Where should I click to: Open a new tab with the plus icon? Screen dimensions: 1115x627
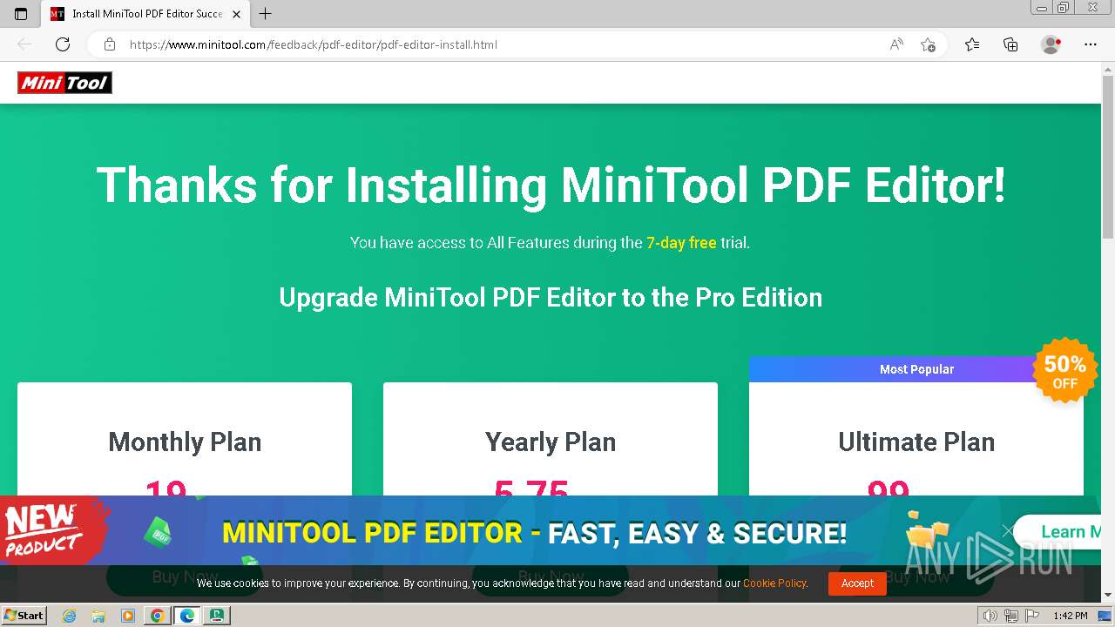[x=266, y=14]
